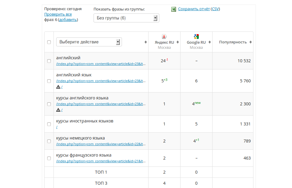This screenshot has height=188, width=292.
Task: Open Сохранить отчёт link
Action: [x=194, y=9]
